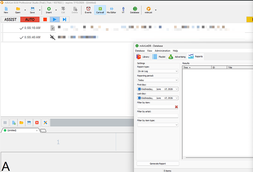Select the 6:55:10 AM playlist row time
Screen dimensions: 253x172
[x=32, y=28]
